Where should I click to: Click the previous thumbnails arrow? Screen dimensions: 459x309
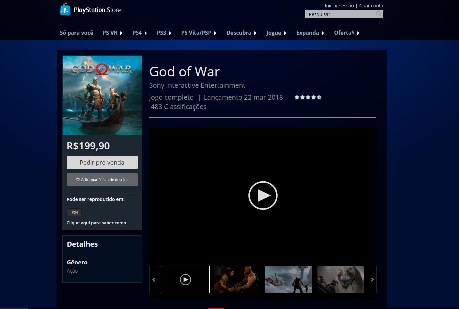point(154,279)
